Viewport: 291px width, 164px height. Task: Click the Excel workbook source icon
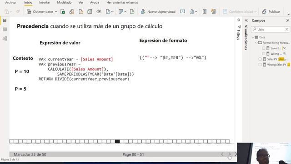tap(63, 11)
